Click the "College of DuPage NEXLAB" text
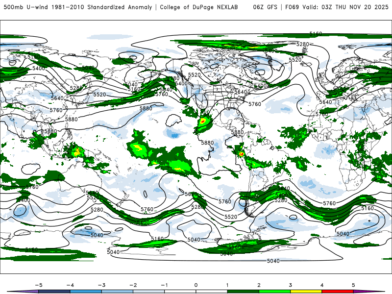The width and height of the screenshot is (392, 294). click(x=199, y=7)
